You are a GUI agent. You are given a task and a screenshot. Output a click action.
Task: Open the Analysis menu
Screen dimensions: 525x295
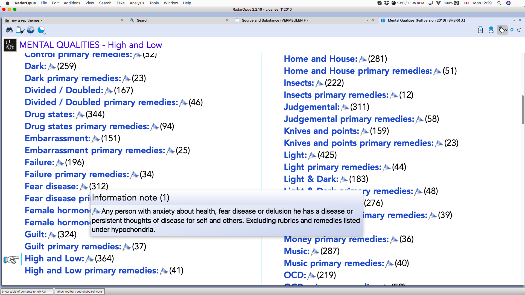pyautogui.click(x=137, y=3)
